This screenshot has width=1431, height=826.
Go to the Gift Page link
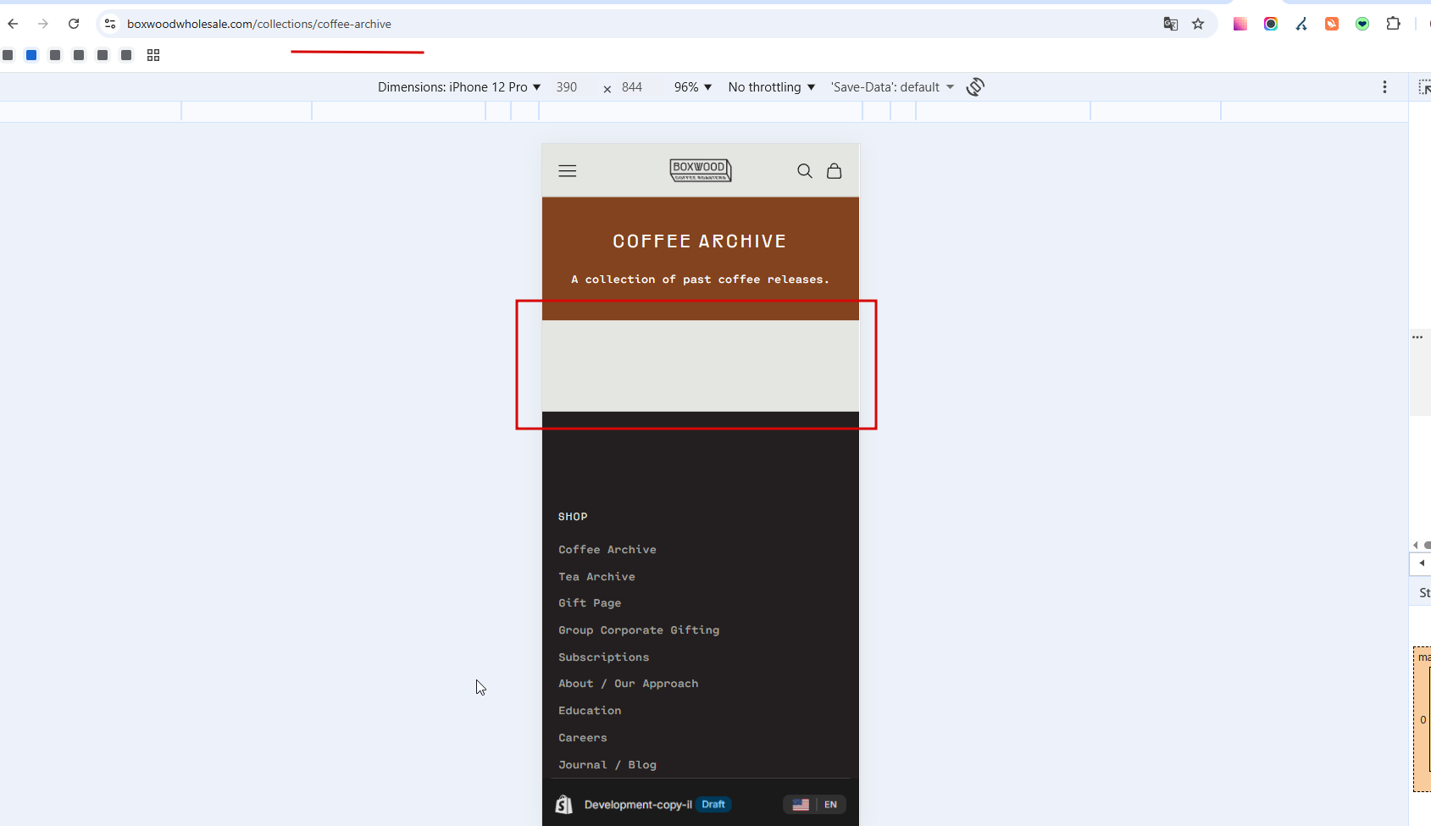[x=590, y=603]
